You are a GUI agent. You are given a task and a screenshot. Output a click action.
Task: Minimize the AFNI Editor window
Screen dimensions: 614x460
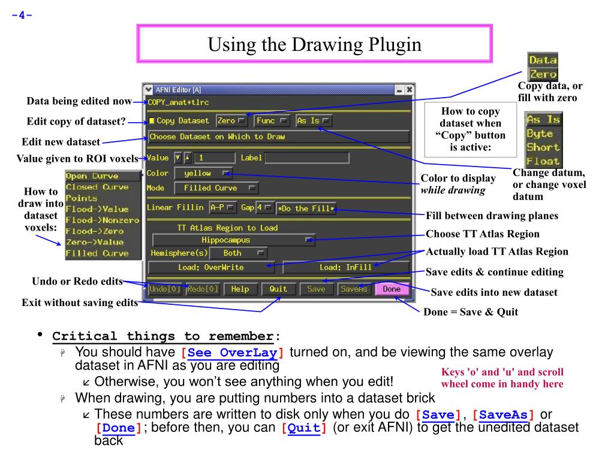[x=399, y=90]
